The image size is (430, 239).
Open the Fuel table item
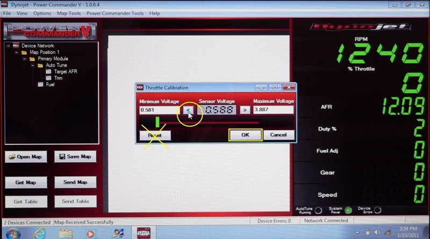click(48, 84)
